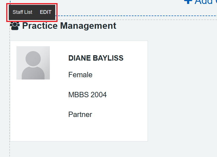Click Diane Bayliss's avatar placeholder image
Image resolution: width=217 pixels, height=157 pixels.
33,63
